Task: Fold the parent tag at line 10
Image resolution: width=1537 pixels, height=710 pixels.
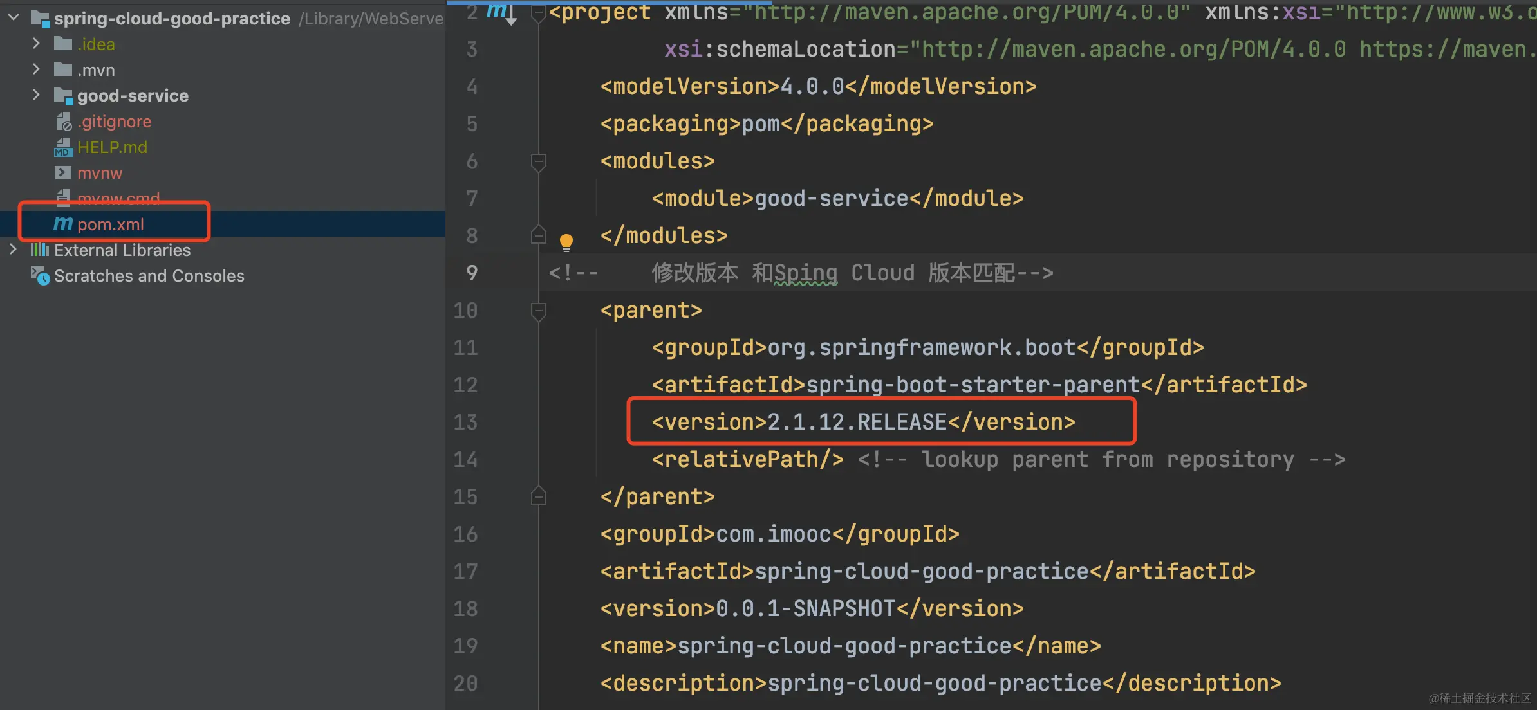Action: (539, 311)
